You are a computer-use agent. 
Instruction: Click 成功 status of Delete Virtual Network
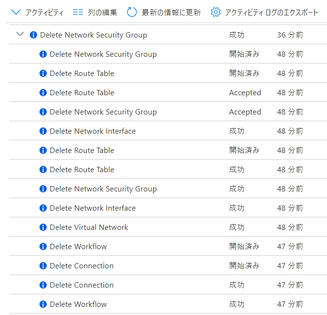point(236,227)
